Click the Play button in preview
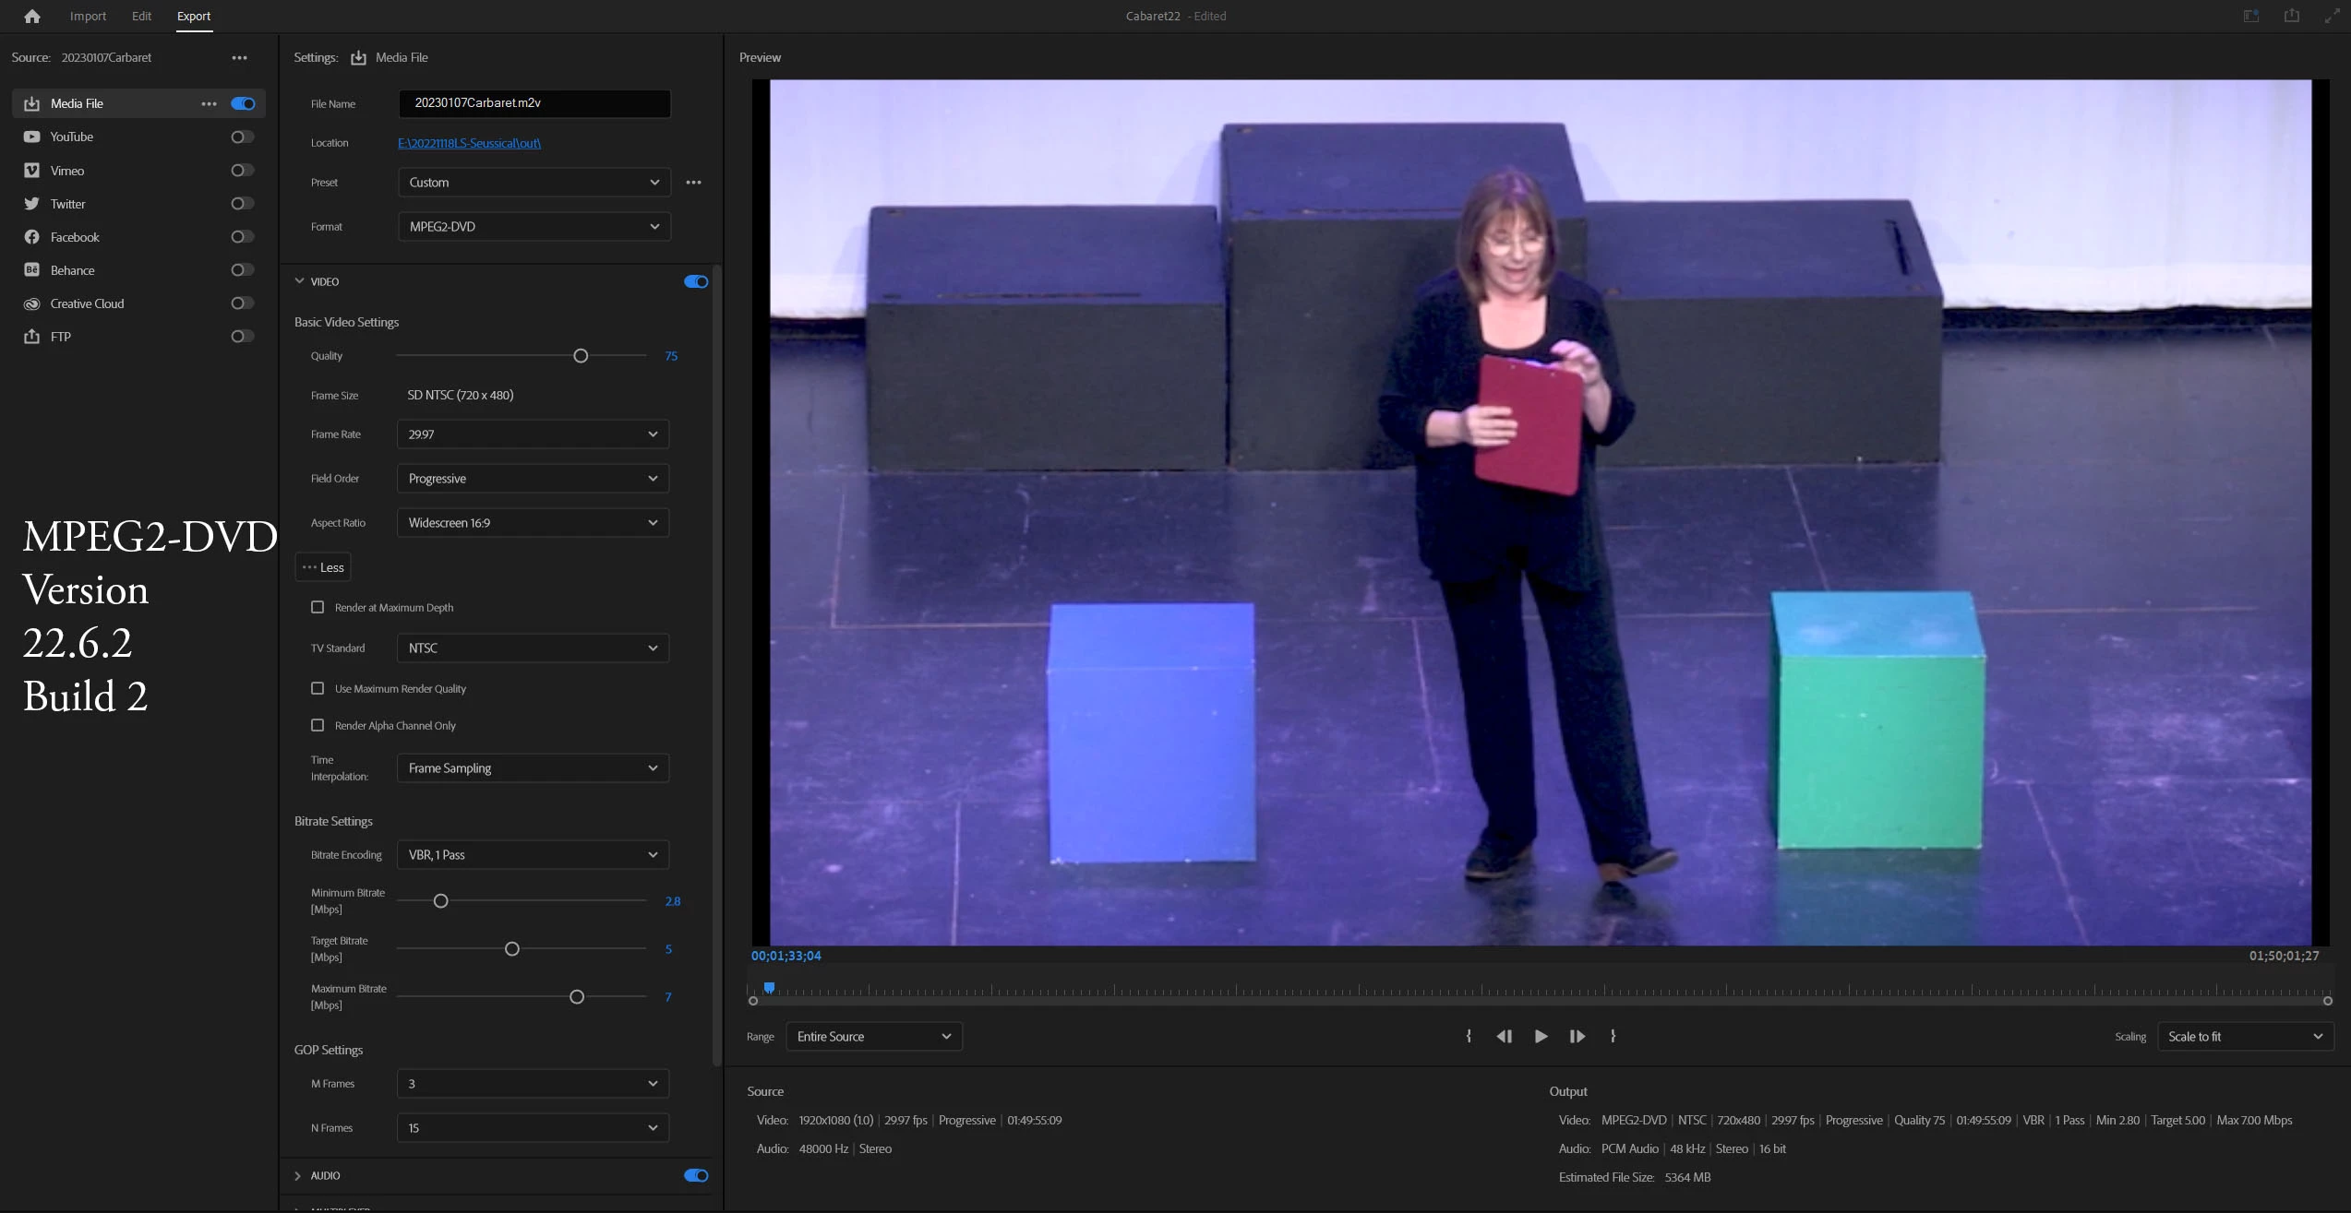This screenshot has width=2351, height=1213. tap(1541, 1036)
